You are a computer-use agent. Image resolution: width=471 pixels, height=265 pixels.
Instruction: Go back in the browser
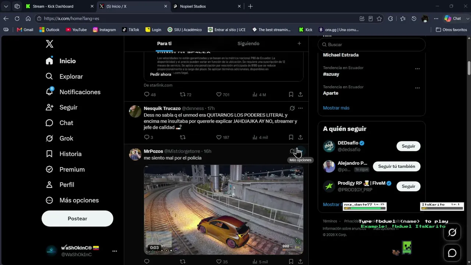coord(6,18)
